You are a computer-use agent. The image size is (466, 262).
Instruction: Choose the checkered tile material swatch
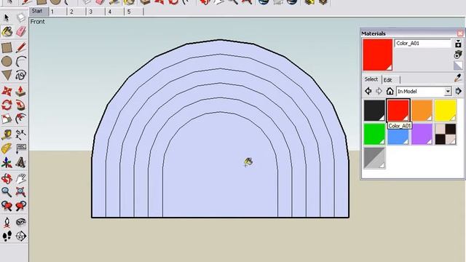coord(446,134)
